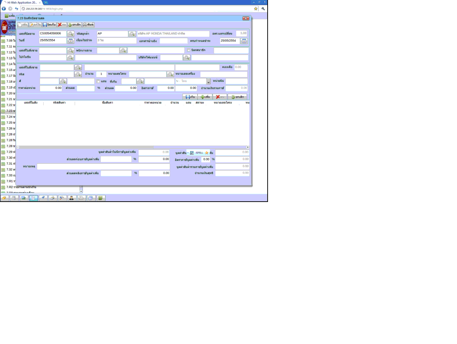
Task: Click the EN language icon in ISPELL overlay
Action: (x=192, y=153)
